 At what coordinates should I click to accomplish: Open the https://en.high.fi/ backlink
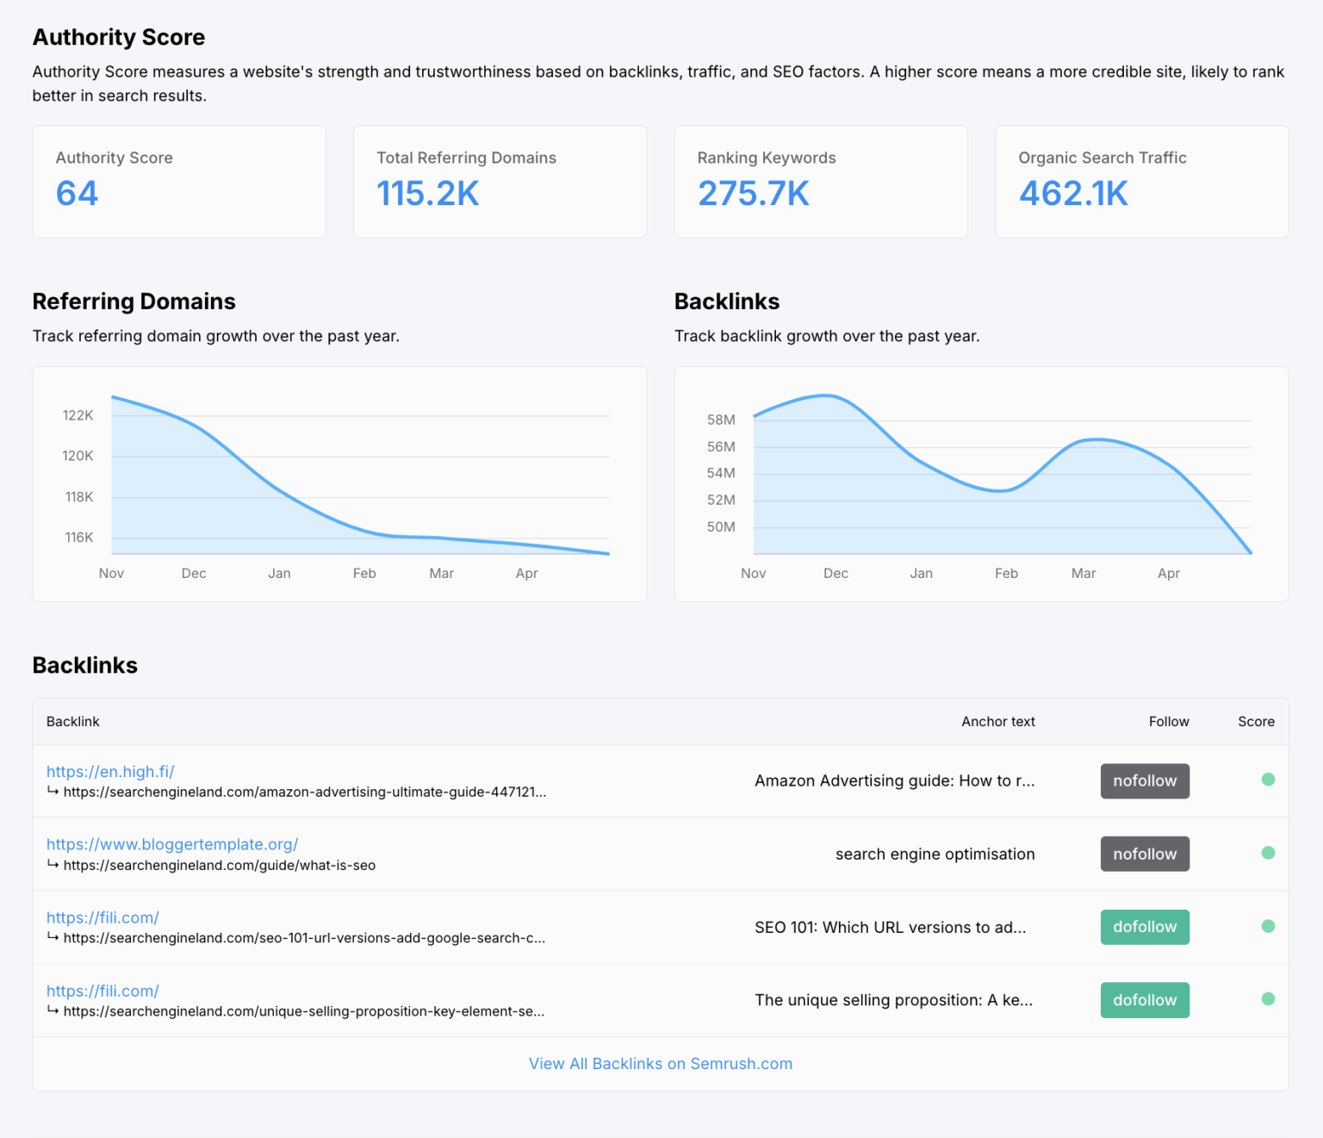pyautogui.click(x=109, y=771)
